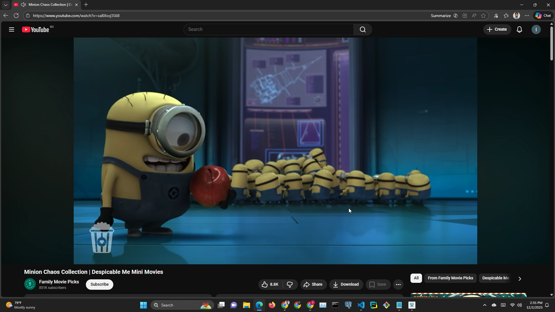Viewport: 555px width, 312px height.
Task: Expand hidden system tray icons
Action: 485,305
